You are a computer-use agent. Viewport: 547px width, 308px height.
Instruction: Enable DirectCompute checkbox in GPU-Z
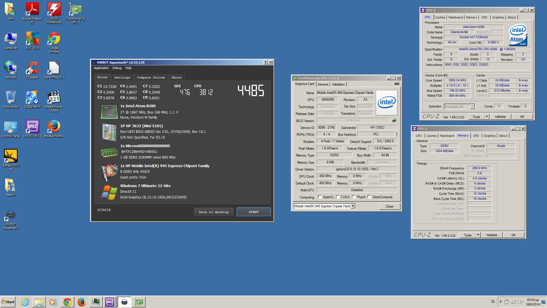click(x=369, y=197)
